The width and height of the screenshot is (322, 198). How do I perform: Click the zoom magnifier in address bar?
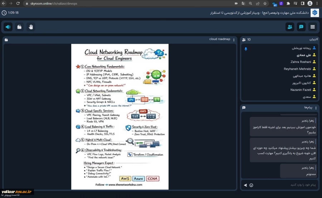pos(250,4)
